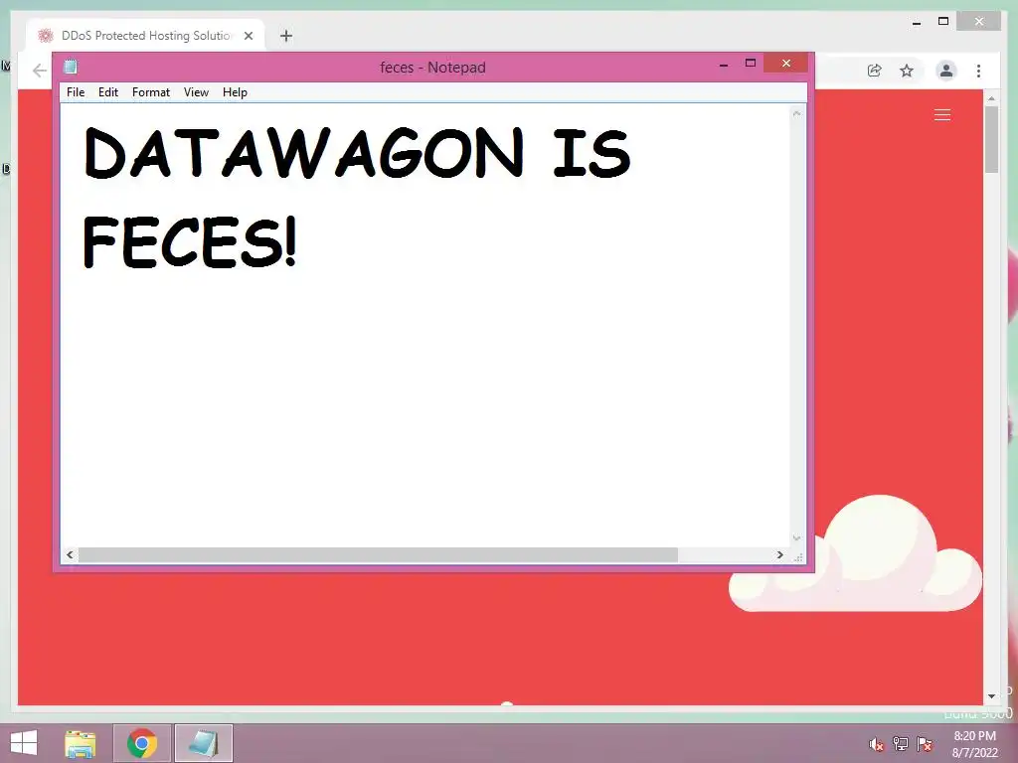Close the DDoS Protected Hosting tab
The image size is (1018, 763).
point(248,36)
